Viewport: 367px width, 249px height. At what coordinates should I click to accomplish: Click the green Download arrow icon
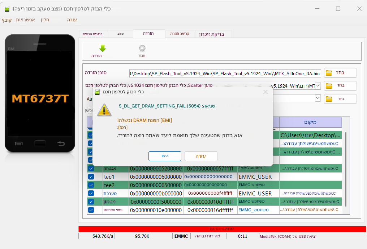pyautogui.click(x=102, y=48)
